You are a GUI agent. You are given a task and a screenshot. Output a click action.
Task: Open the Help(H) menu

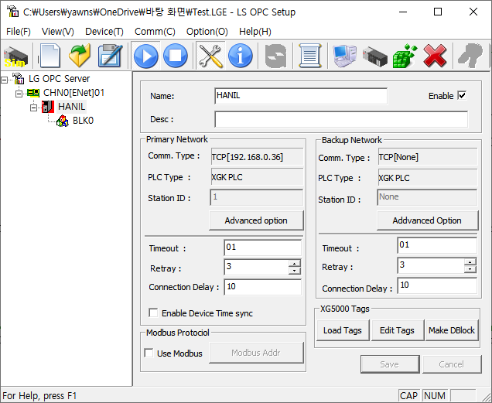(255, 32)
